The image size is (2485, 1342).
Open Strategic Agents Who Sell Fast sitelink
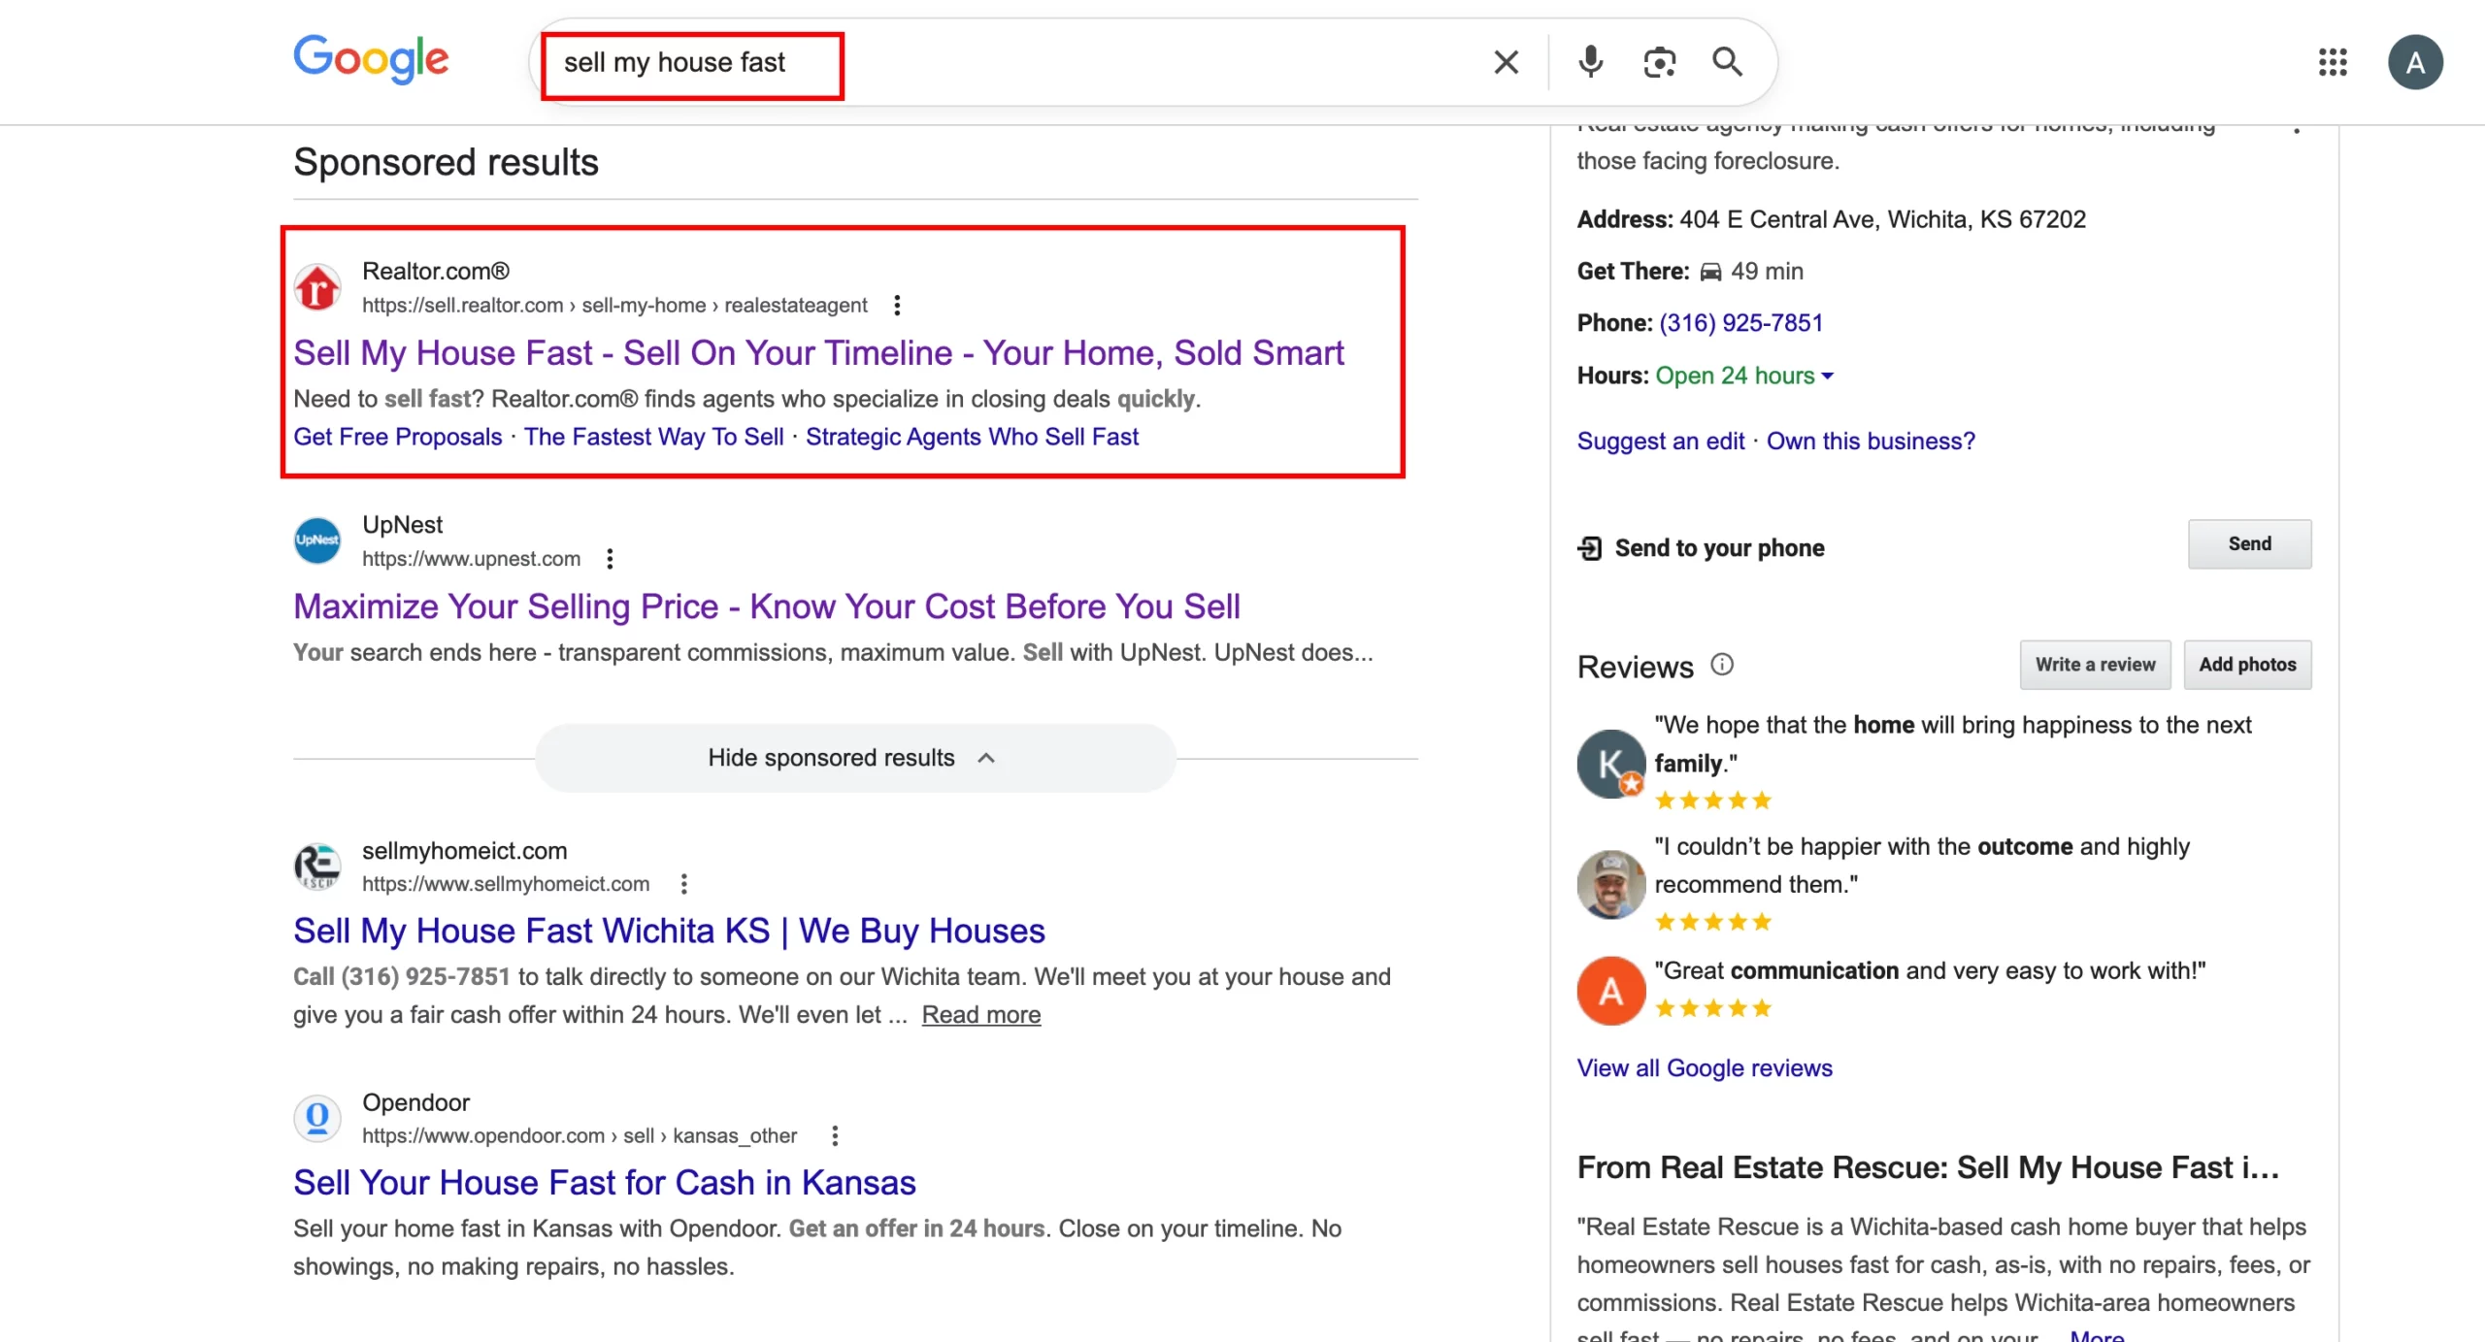point(972,438)
